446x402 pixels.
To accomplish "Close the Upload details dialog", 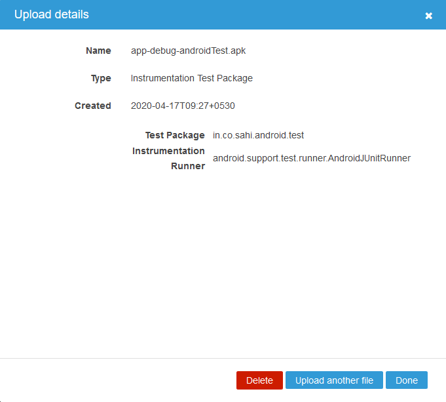I will click(x=428, y=16).
